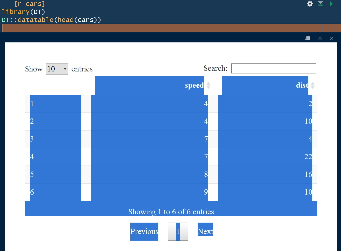Collapse chunk output chevrons icon
The height and width of the screenshot is (251, 341).
tap(320, 38)
